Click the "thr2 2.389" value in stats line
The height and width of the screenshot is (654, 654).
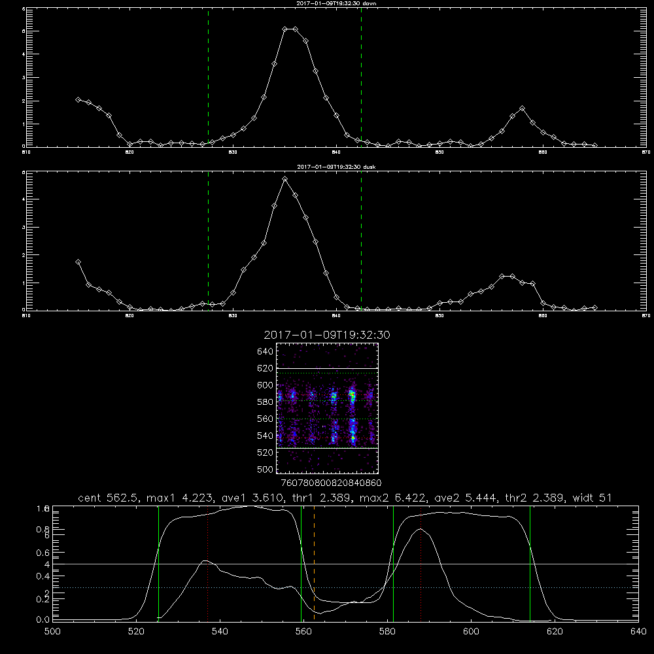pyautogui.click(x=535, y=498)
